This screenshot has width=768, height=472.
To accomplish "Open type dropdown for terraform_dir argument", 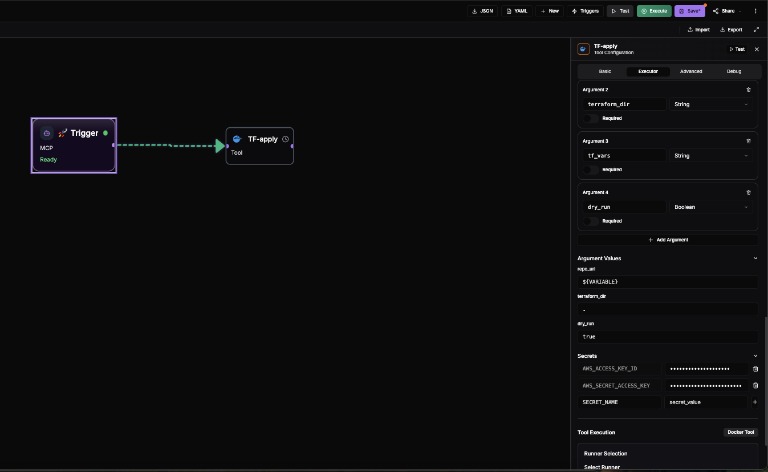I will pyautogui.click(x=711, y=104).
